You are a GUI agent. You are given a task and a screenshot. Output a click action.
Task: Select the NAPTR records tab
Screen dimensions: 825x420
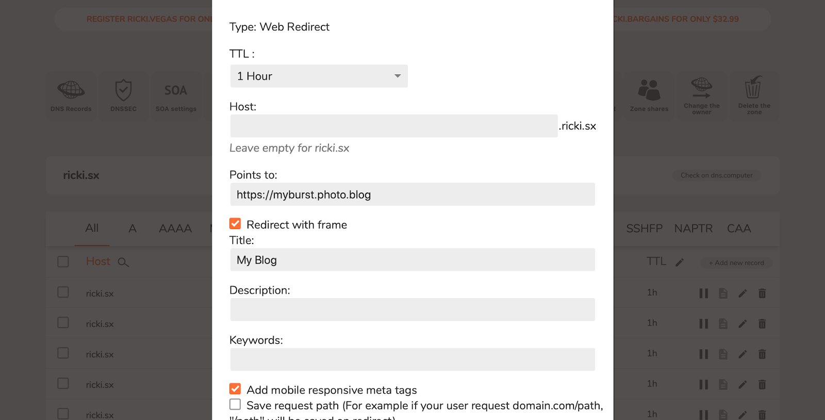coord(693,229)
